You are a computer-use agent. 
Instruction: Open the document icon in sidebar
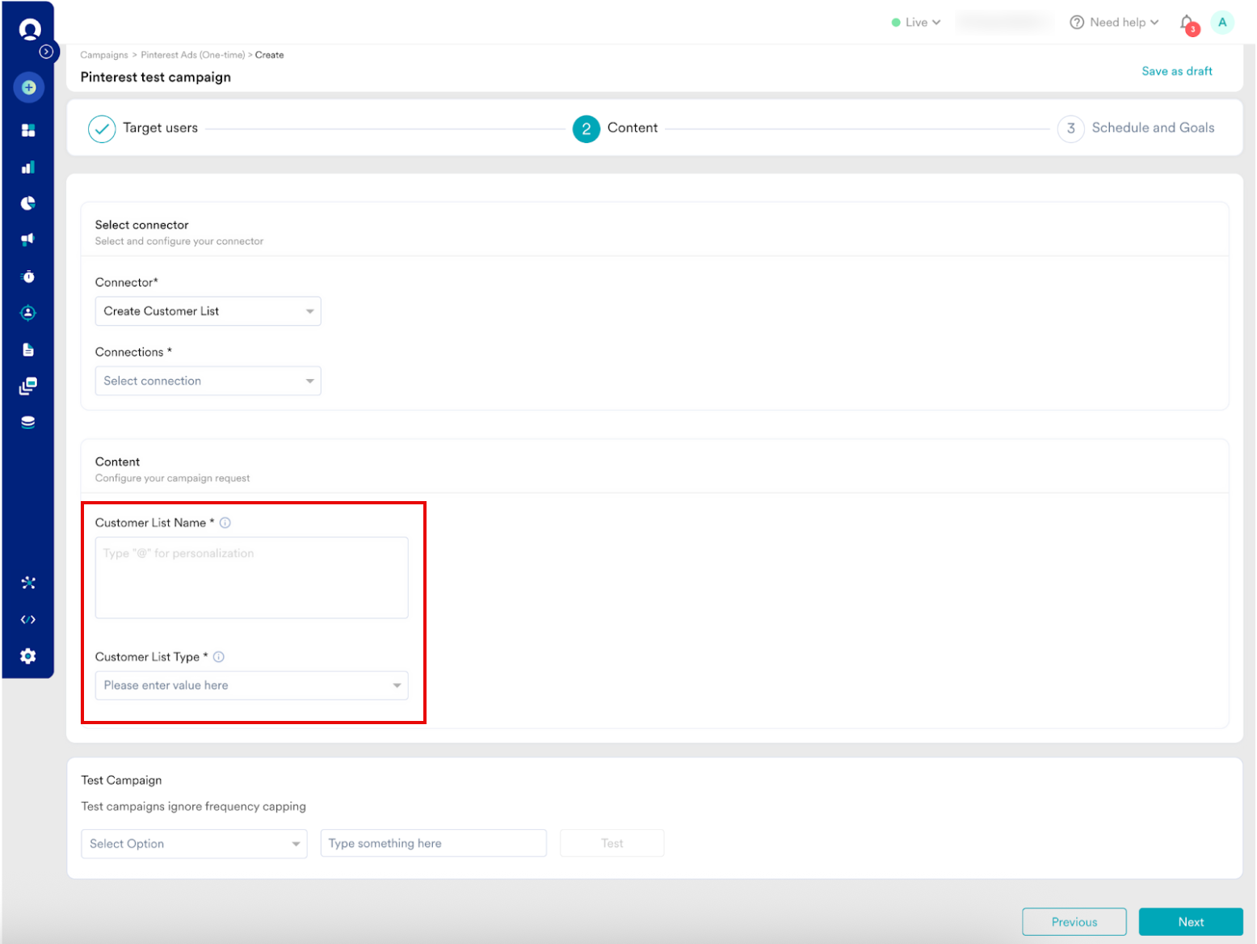click(28, 350)
